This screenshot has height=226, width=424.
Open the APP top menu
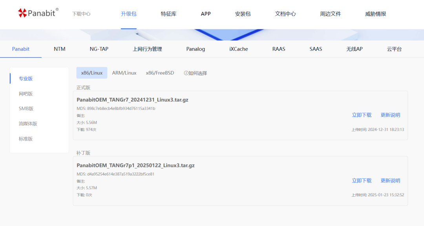pyautogui.click(x=205, y=14)
